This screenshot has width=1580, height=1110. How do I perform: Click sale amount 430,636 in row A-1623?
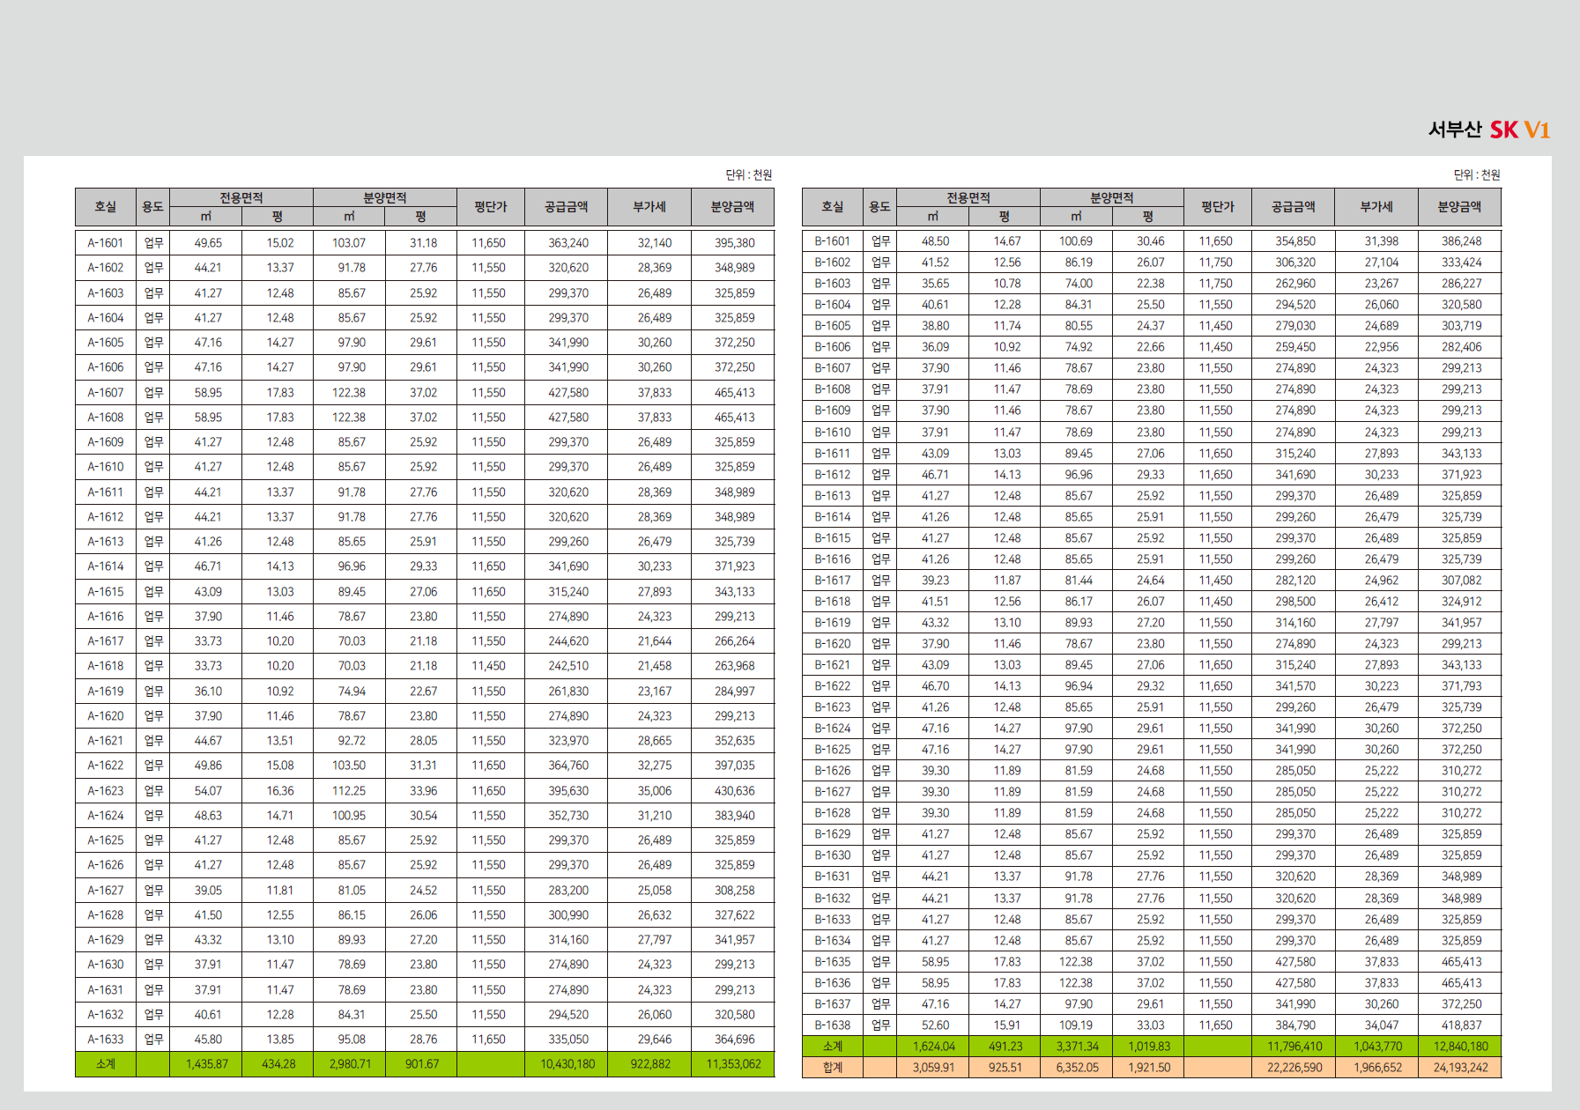[x=734, y=791]
